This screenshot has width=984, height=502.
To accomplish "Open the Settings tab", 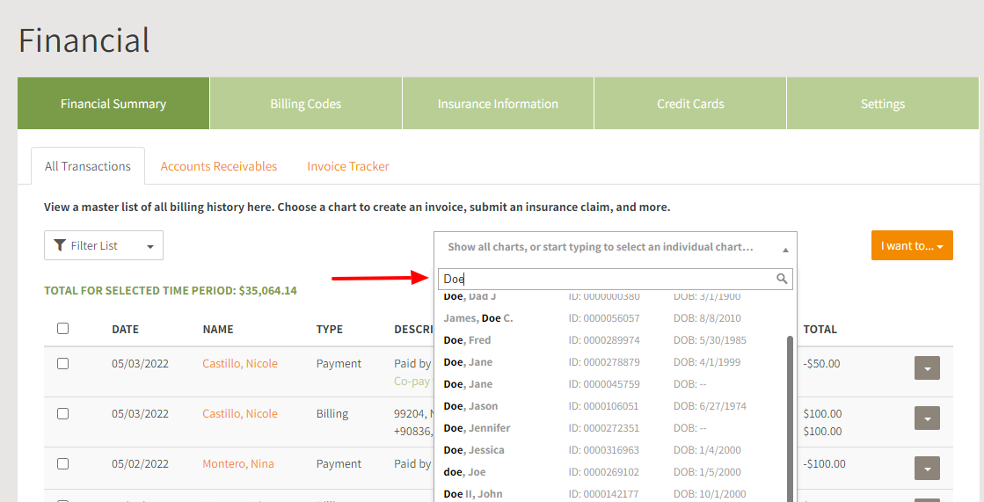I will pos(882,104).
